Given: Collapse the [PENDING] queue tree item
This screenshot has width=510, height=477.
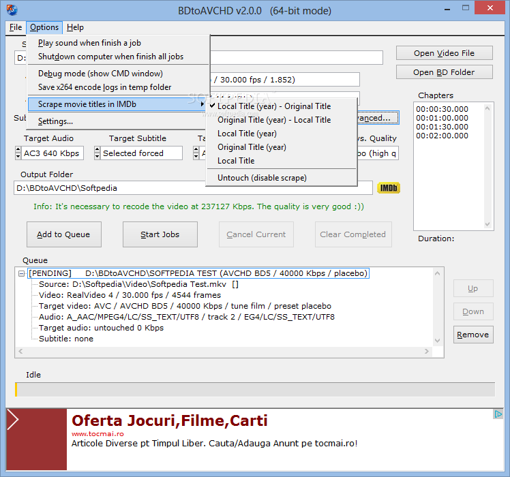Looking at the screenshot, I should pos(21,274).
